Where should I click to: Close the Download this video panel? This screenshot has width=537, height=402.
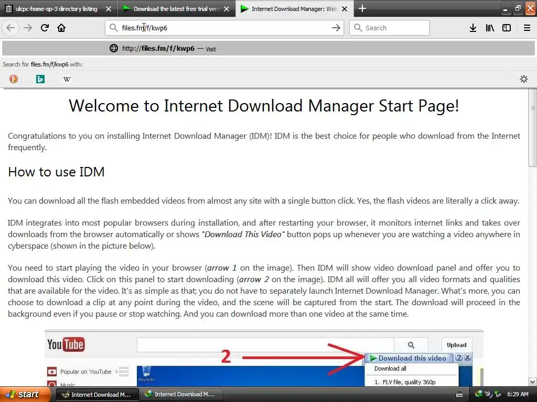tap(467, 358)
